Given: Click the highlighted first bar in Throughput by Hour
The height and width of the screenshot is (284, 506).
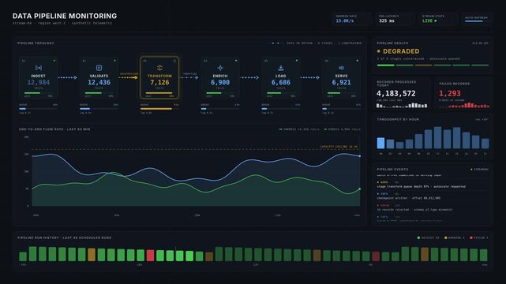Looking at the screenshot, I should click(x=380, y=143).
